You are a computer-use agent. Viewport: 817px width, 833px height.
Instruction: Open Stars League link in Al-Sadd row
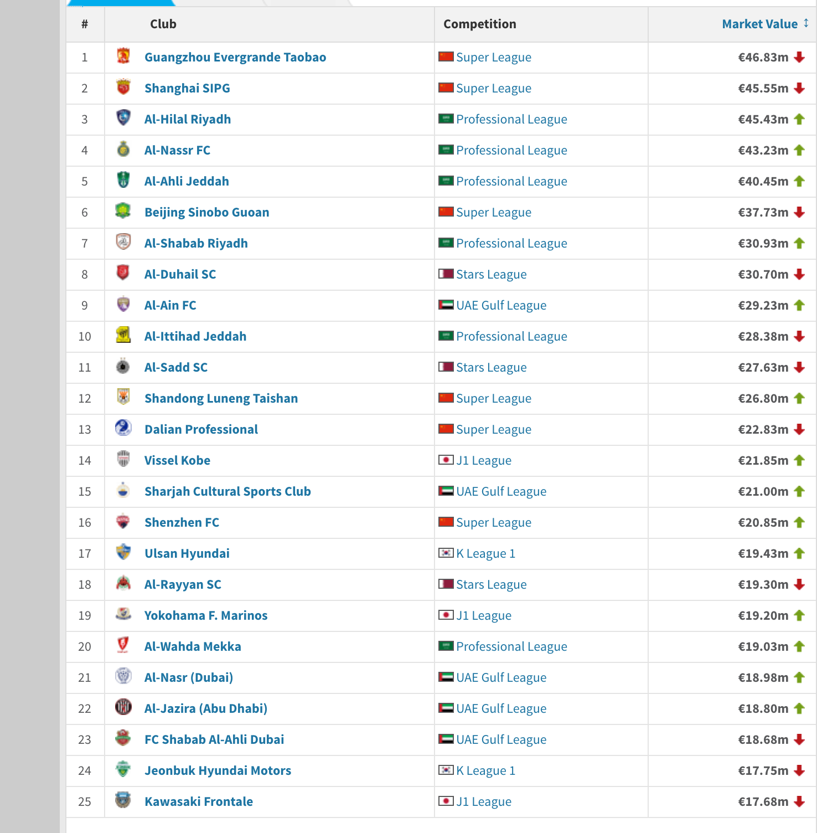click(x=492, y=367)
